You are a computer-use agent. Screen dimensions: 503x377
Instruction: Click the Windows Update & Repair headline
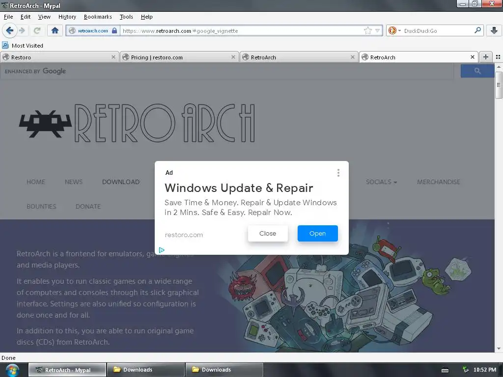click(239, 188)
